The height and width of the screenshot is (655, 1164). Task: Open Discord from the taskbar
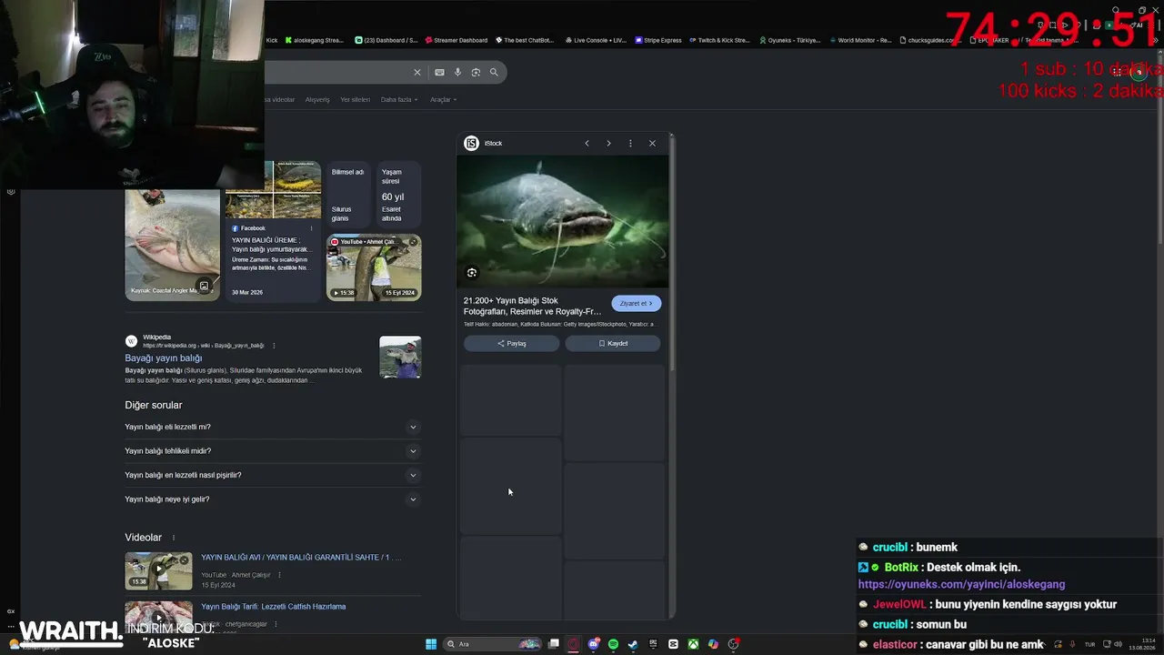pyautogui.click(x=594, y=644)
